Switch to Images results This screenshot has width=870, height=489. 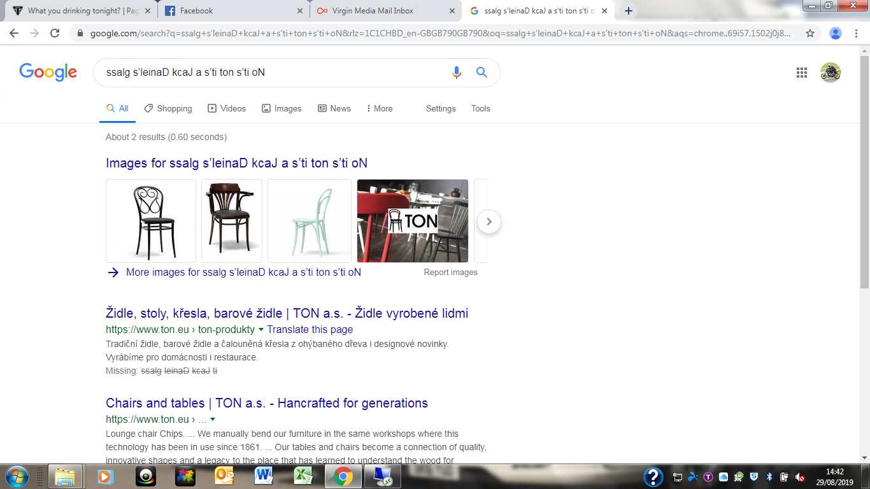click(x=282, y=108)
